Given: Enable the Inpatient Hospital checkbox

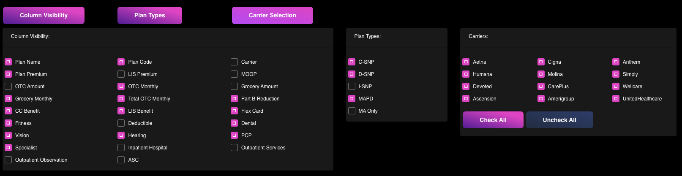Looking at the screenshot, I should tap(121, 148).
